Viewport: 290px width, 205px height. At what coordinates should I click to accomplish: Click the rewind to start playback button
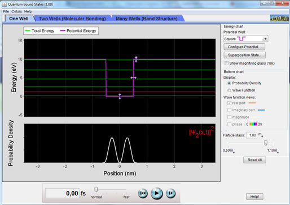click(143, 193)
